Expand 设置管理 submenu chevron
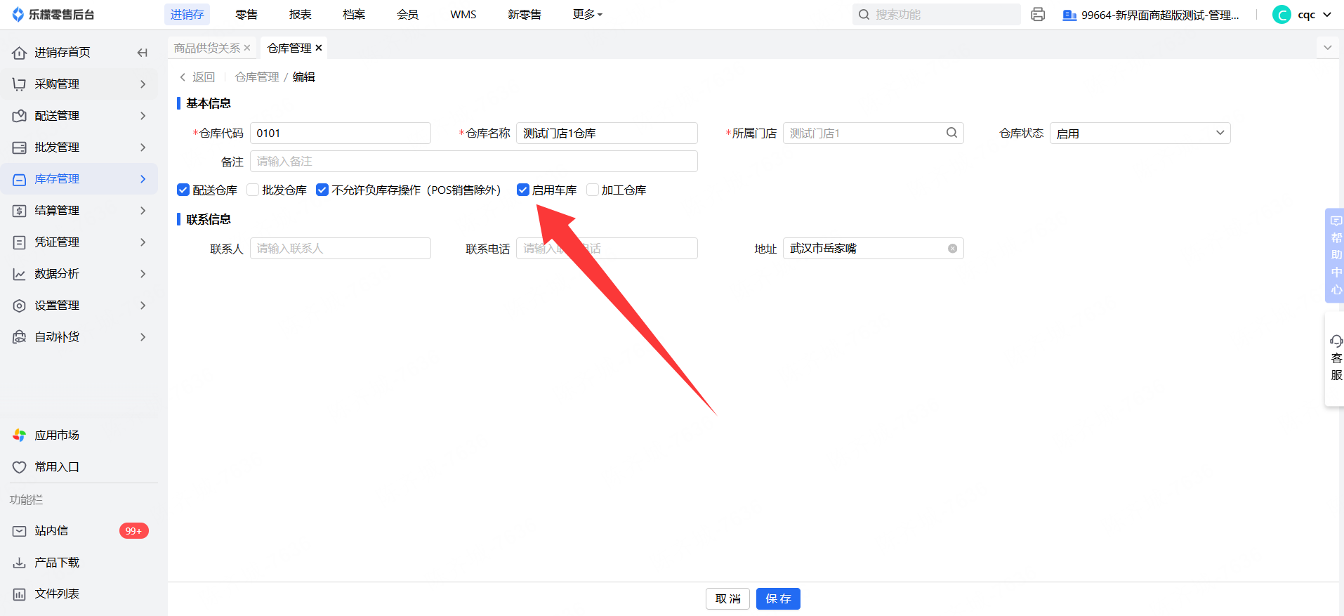 tap(143, 306)
